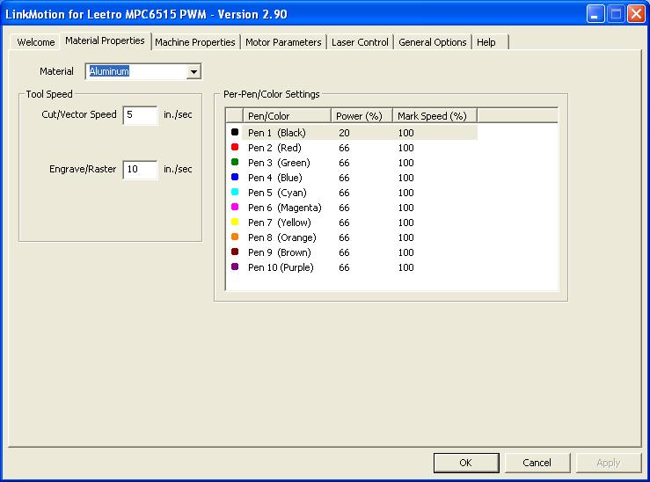Viewport: 650px width, 482px height.
Task: Click the Cancel button
Action: click(x=537, y=463)
